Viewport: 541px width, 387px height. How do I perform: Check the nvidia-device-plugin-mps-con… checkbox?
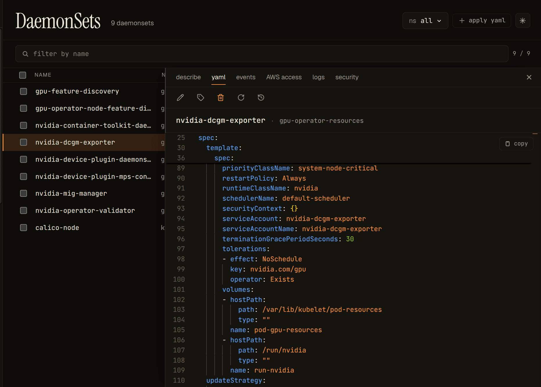click(x=24, y=177)
